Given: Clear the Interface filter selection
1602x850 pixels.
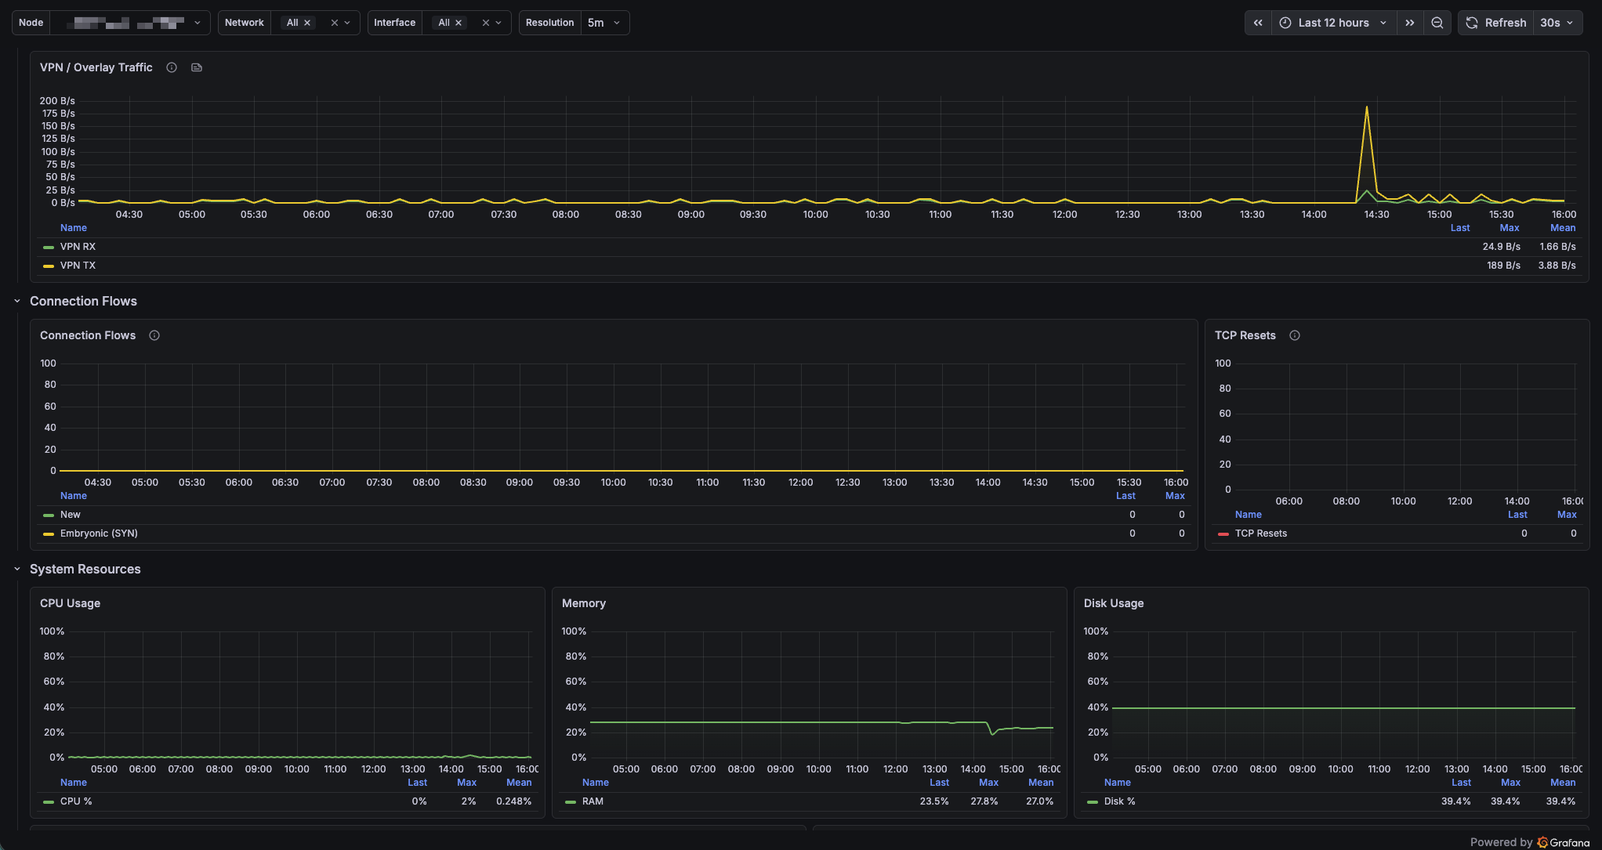Looking at the screenshot, I should tap(486, 23).
